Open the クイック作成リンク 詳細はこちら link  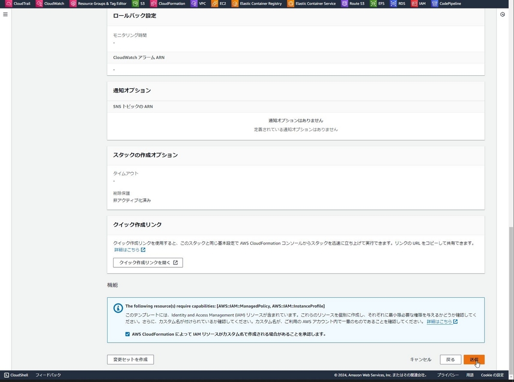tap(126, 250)
